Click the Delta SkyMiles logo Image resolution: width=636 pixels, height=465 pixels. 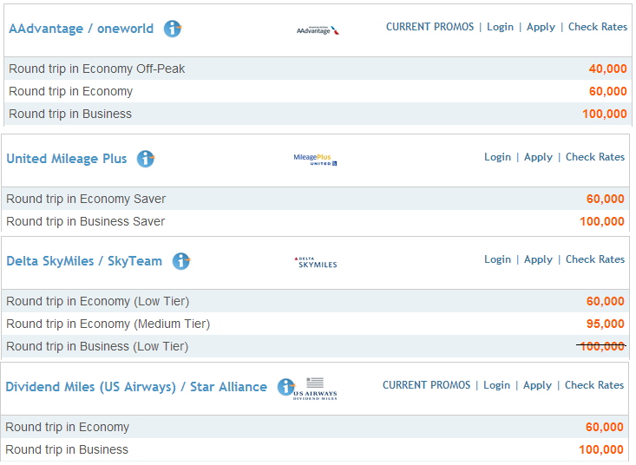(x=316, y=262)
